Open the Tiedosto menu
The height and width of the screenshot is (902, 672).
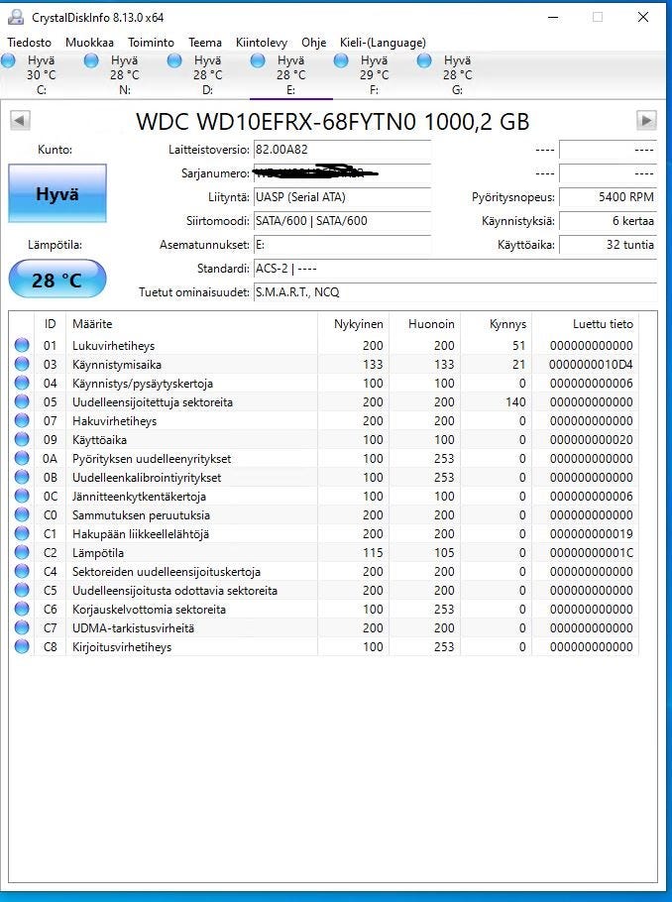(x=30, y=43)
